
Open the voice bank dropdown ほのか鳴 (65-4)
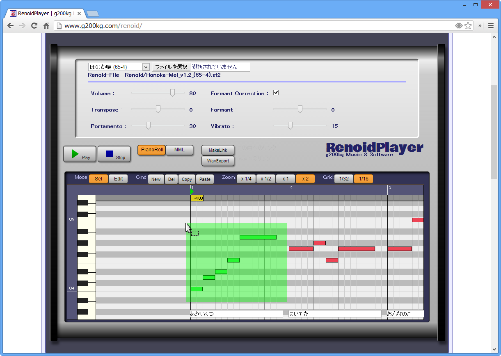tap(119, 67)
